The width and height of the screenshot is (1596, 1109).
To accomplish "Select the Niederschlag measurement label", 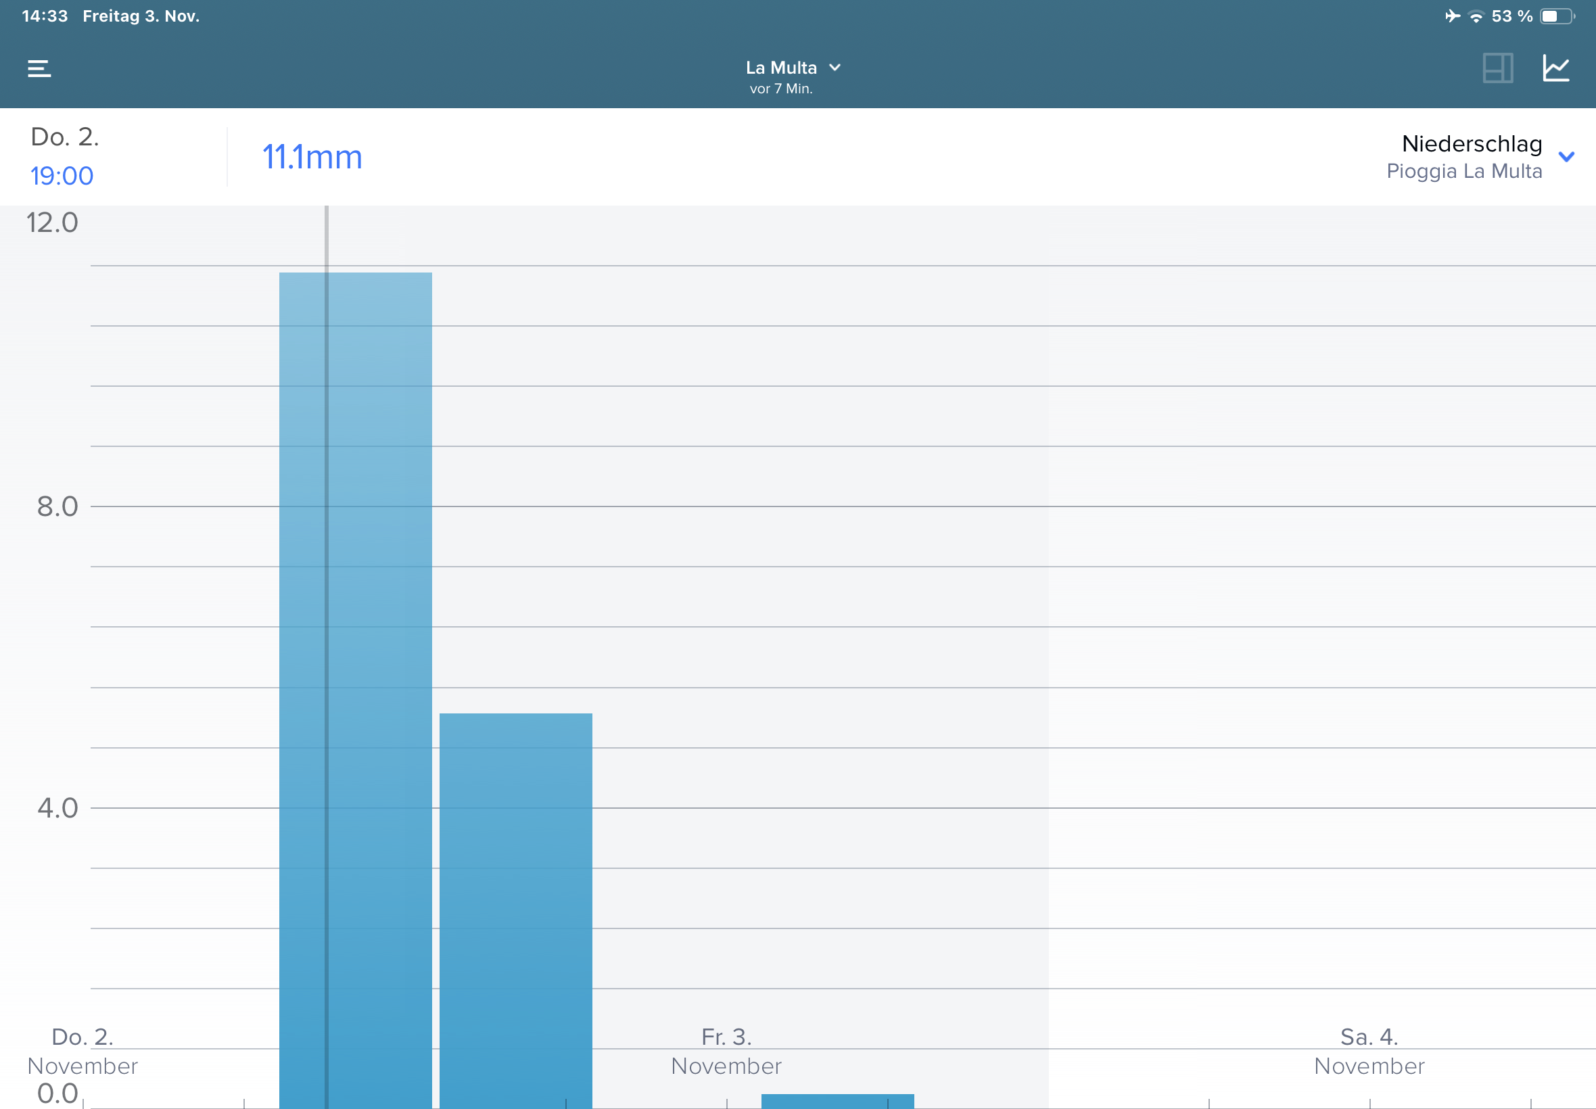I will pos(1472,144).
